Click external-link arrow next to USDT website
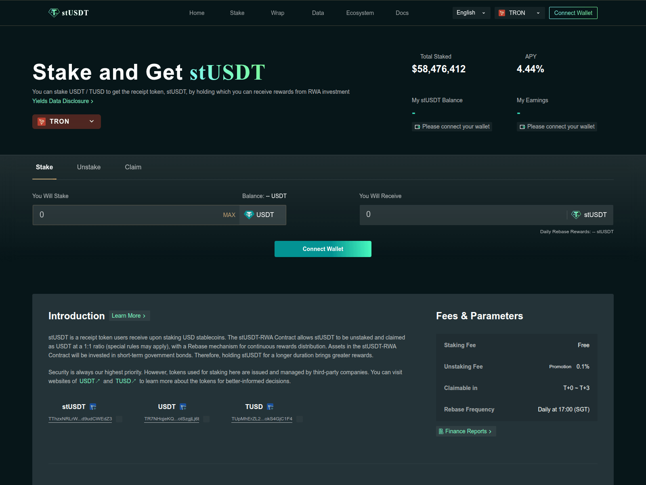Viewport: 646px width, 485px height. pos(98,381)
